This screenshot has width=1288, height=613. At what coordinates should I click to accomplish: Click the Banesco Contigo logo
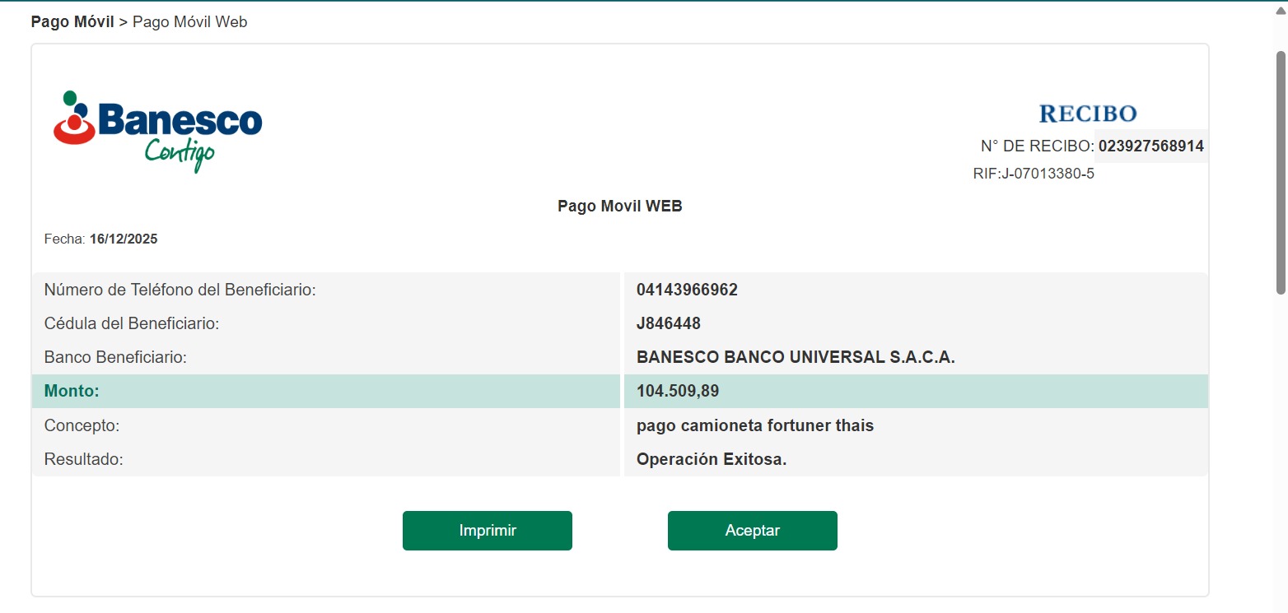tap(158, 130)
